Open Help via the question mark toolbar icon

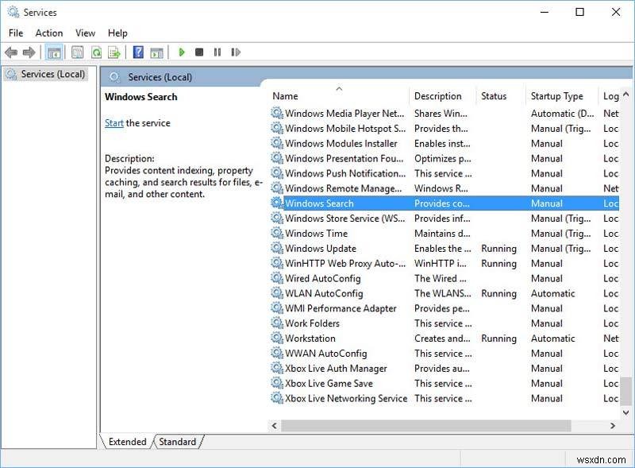coord(137,52)
